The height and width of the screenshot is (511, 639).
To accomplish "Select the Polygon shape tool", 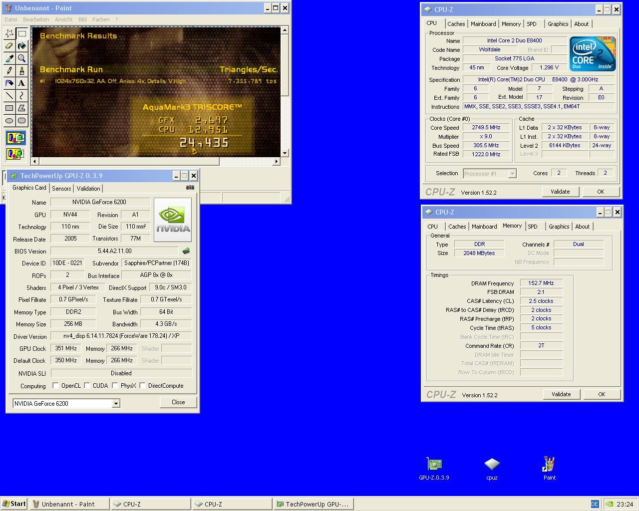I will click(22, 108).
